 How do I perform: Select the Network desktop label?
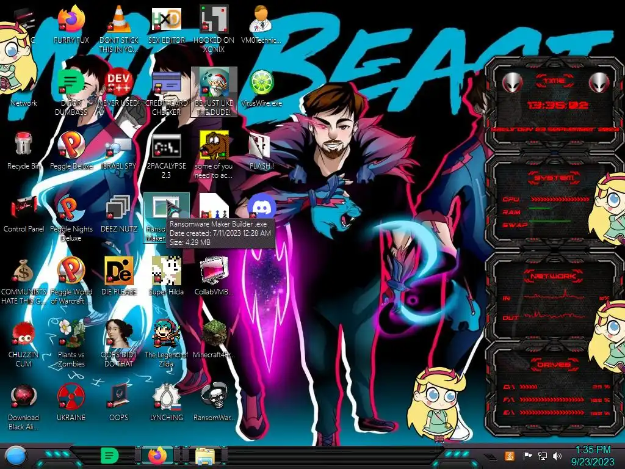point(24,103)
